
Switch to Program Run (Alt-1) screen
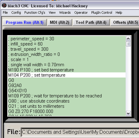(25, 22)
